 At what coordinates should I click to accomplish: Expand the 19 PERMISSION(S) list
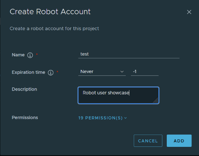pyautogui.click(x=103, y=118)
